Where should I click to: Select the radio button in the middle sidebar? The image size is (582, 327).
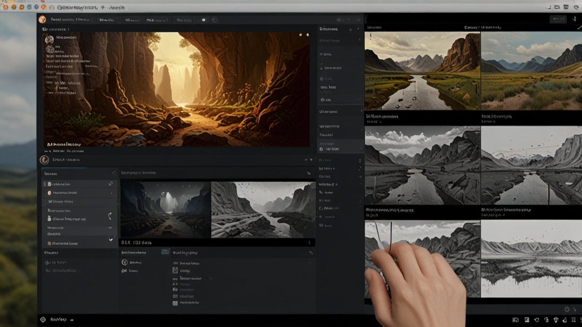[321, 149]
